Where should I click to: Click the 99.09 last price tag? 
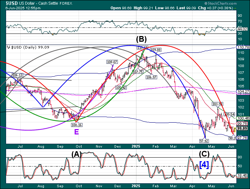click(242, 128)
